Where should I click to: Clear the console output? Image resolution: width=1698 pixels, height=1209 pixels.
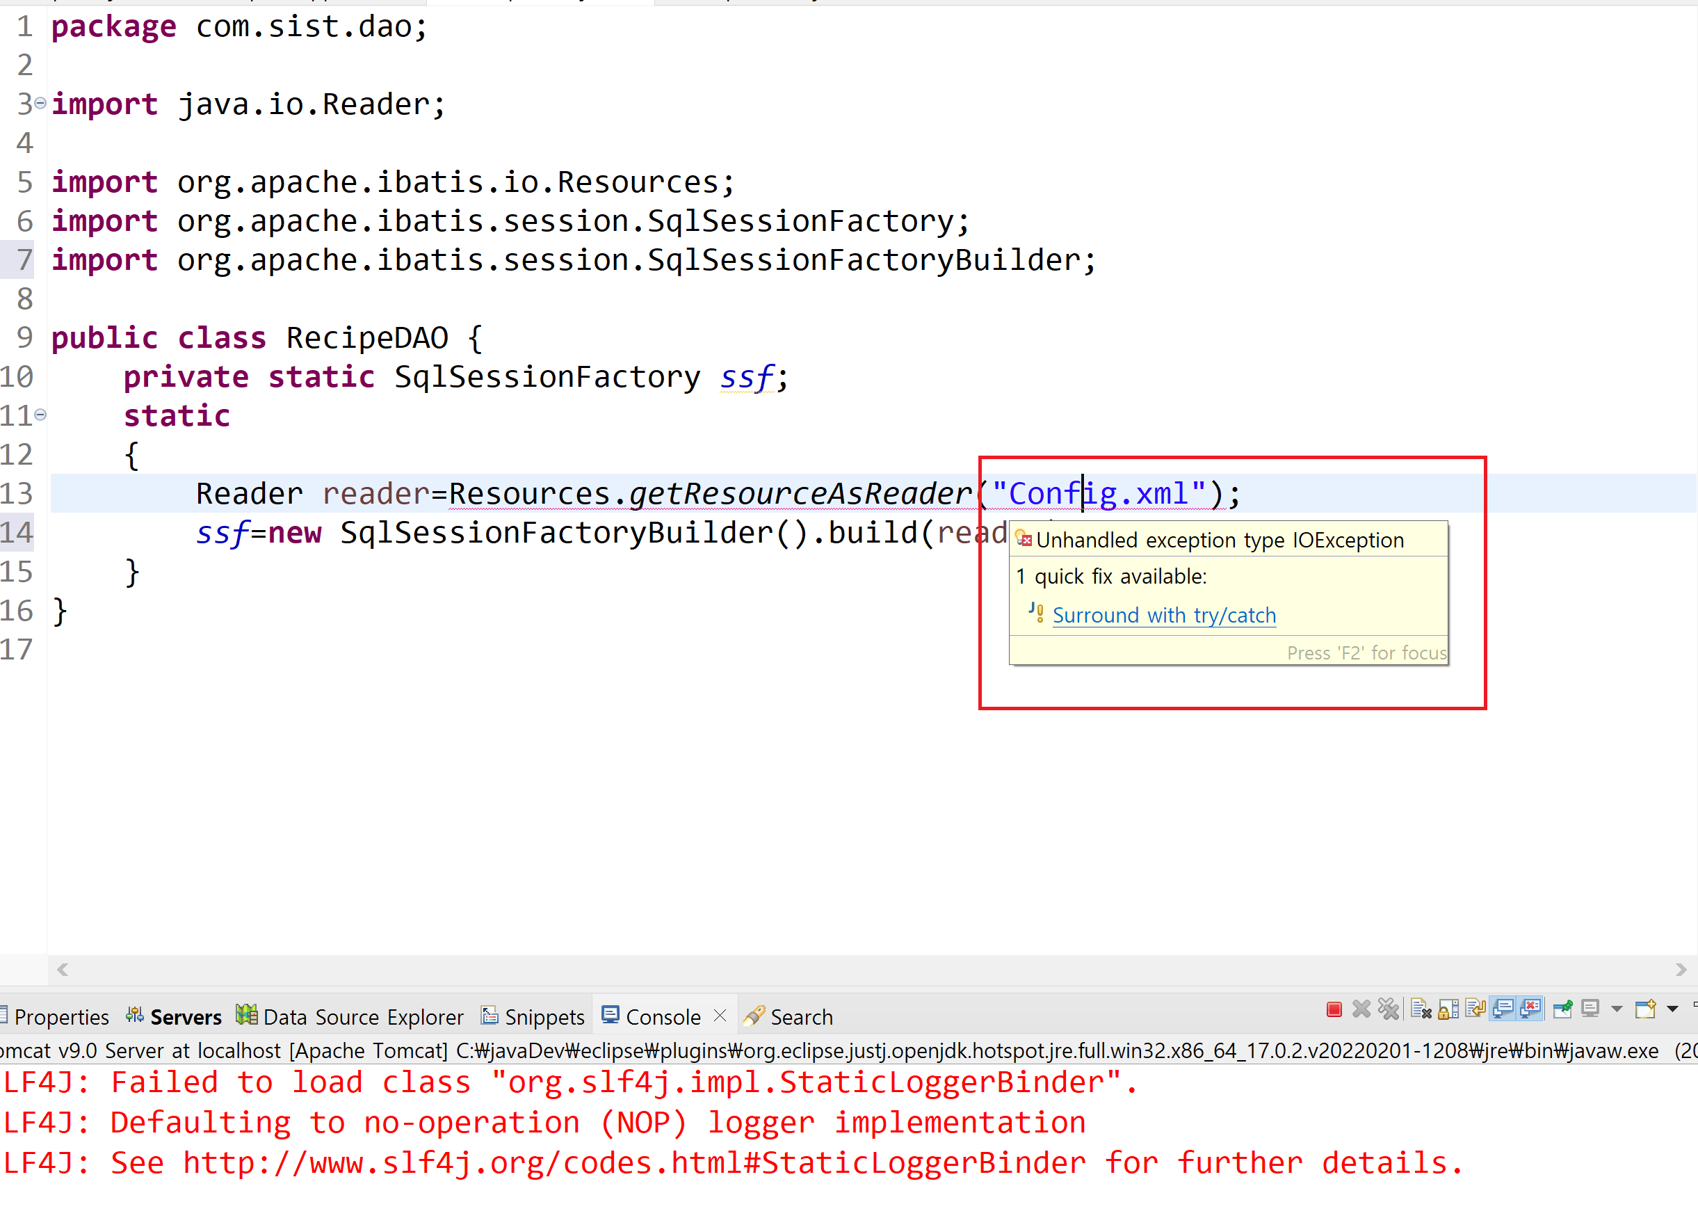(1421, 1009)
